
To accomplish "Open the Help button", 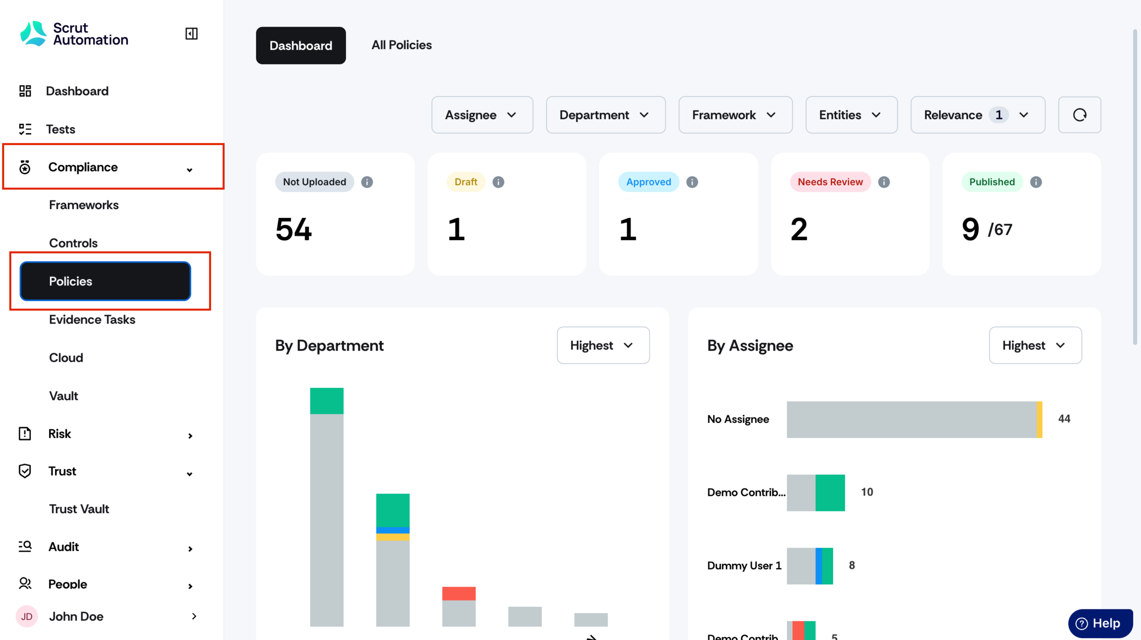I will (x=1100, y=623).
